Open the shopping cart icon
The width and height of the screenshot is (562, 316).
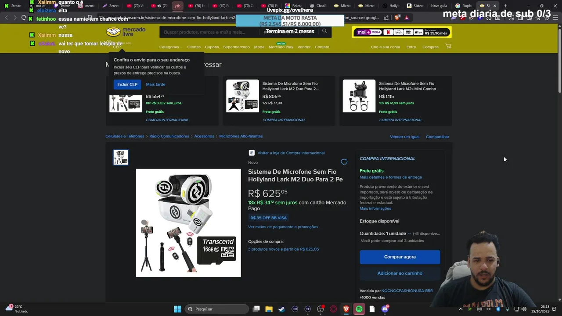(x=448, y=46)
